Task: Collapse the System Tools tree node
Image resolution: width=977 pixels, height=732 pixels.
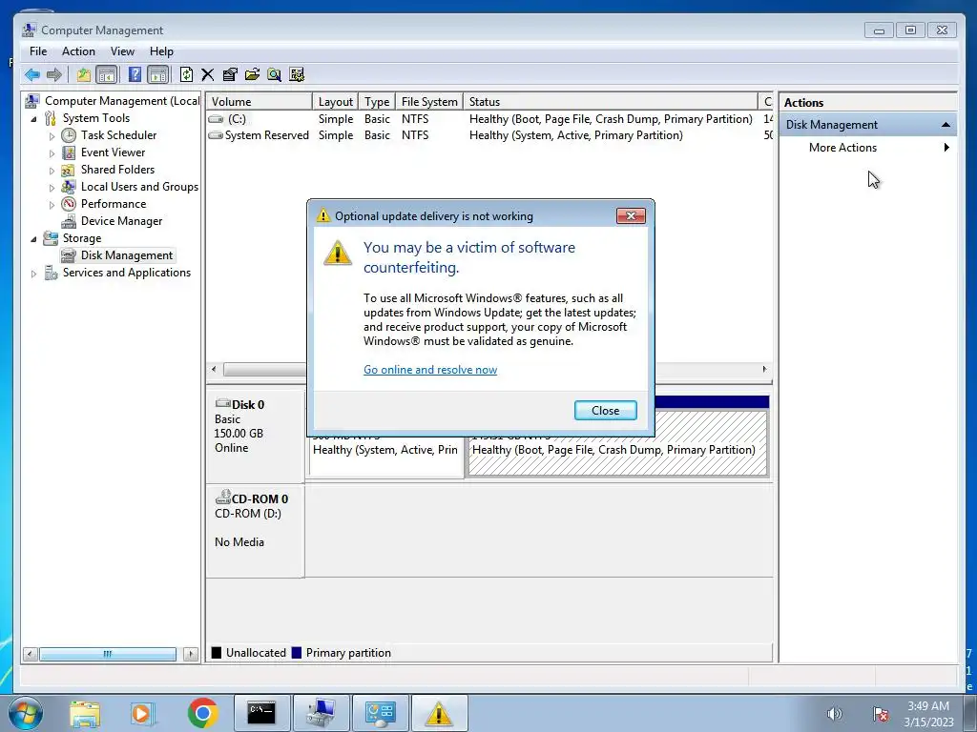Action: (33, 119)
